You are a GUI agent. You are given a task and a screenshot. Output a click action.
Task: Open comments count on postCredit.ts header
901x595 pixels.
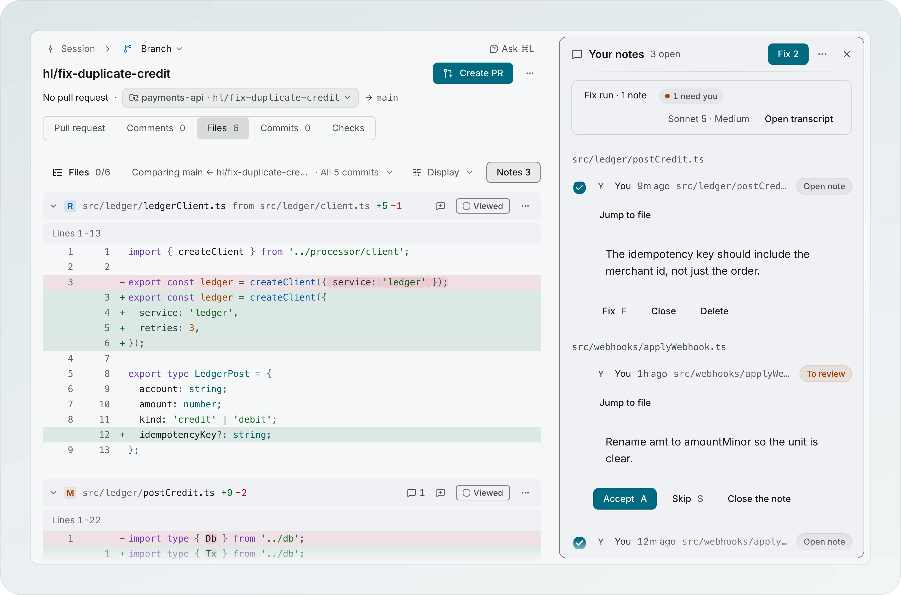(x=416, y=493)
